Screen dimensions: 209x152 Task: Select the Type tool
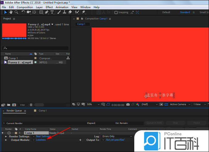(52, 12)
